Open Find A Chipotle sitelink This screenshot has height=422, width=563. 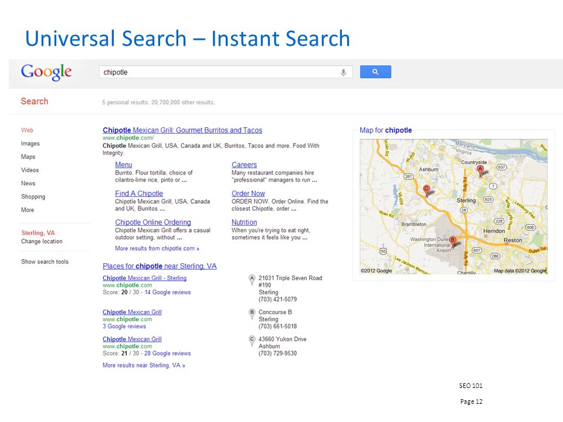pos(139,193)
